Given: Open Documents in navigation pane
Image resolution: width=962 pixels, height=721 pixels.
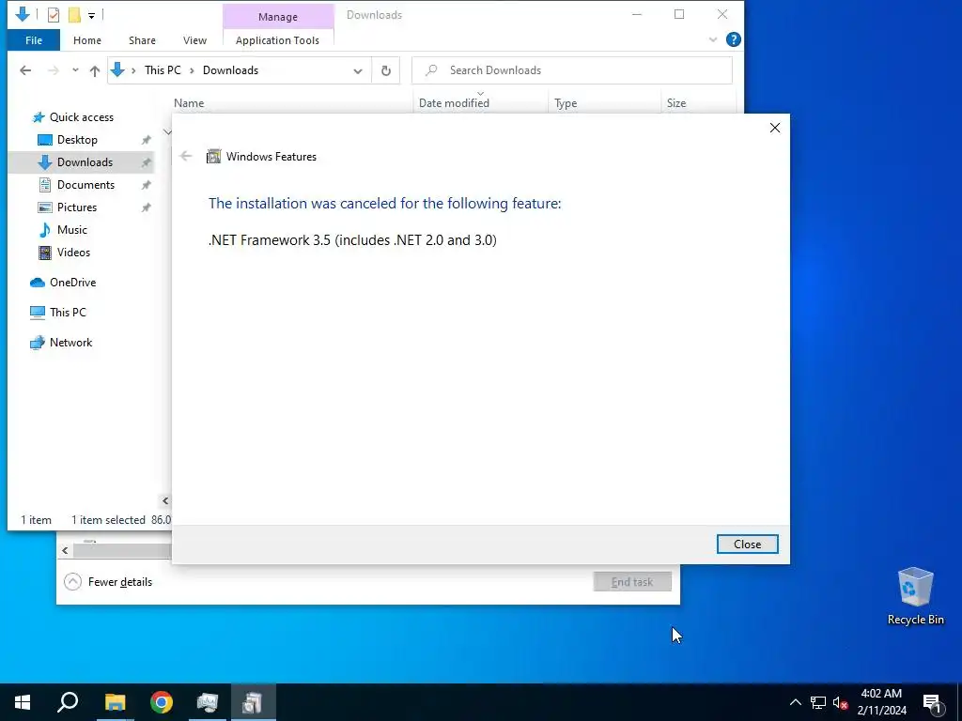Looking at the screenshot, I should [85, 185].
